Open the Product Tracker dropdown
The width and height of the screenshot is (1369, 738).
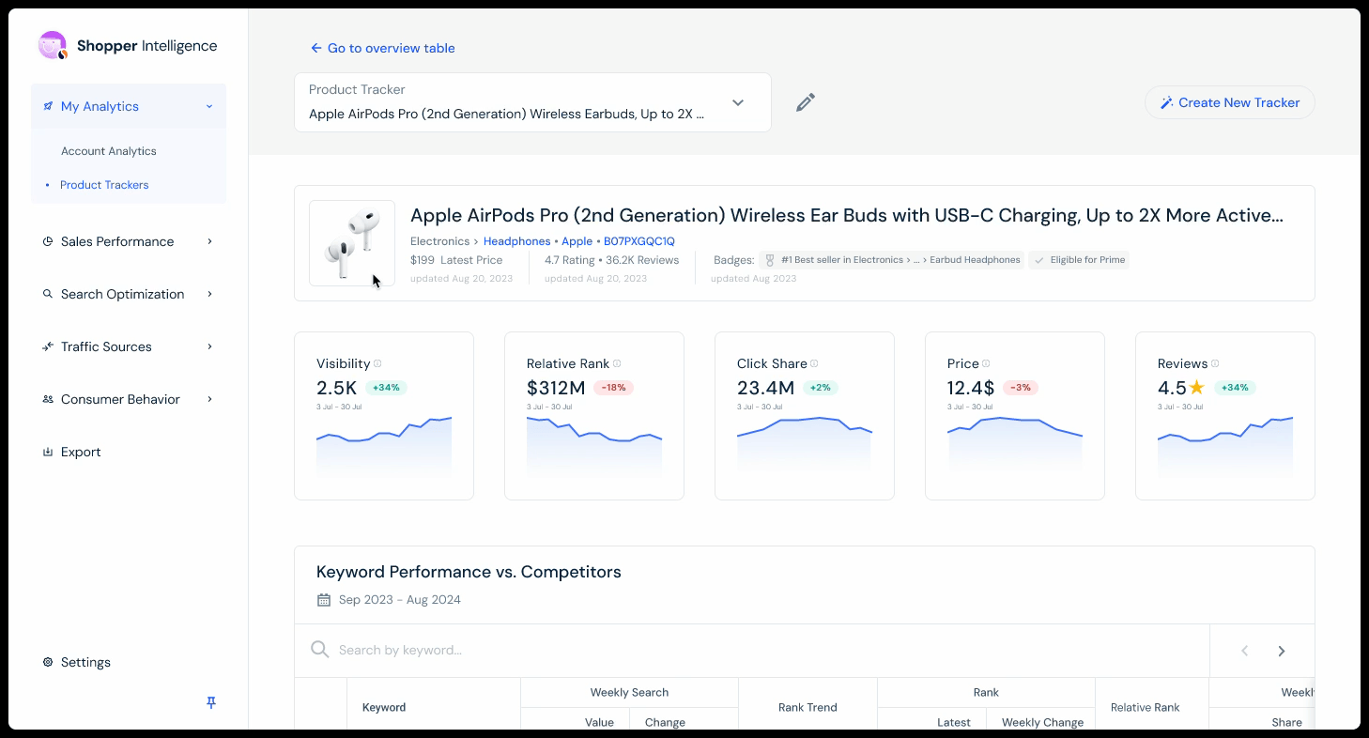tap(532, 102)
